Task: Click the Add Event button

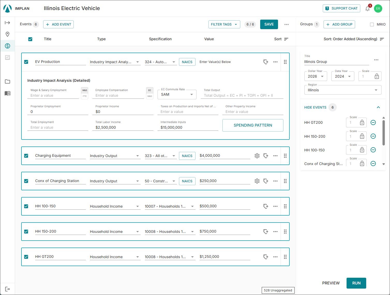Action: [58, 24]
